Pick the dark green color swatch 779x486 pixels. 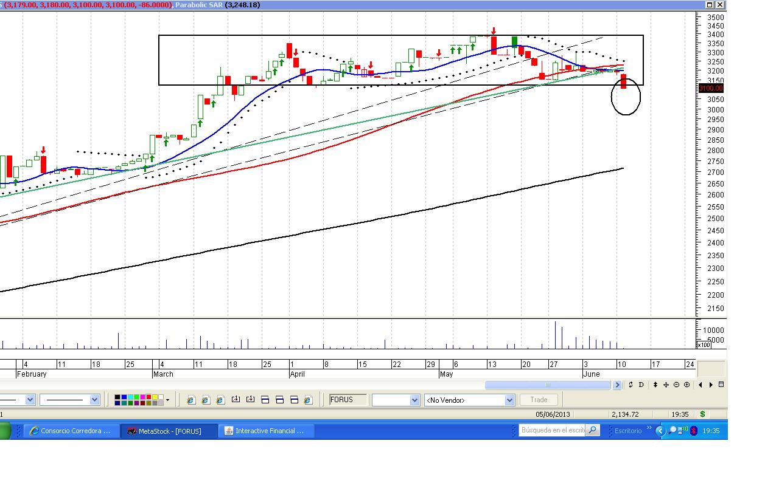click(130, 403)
